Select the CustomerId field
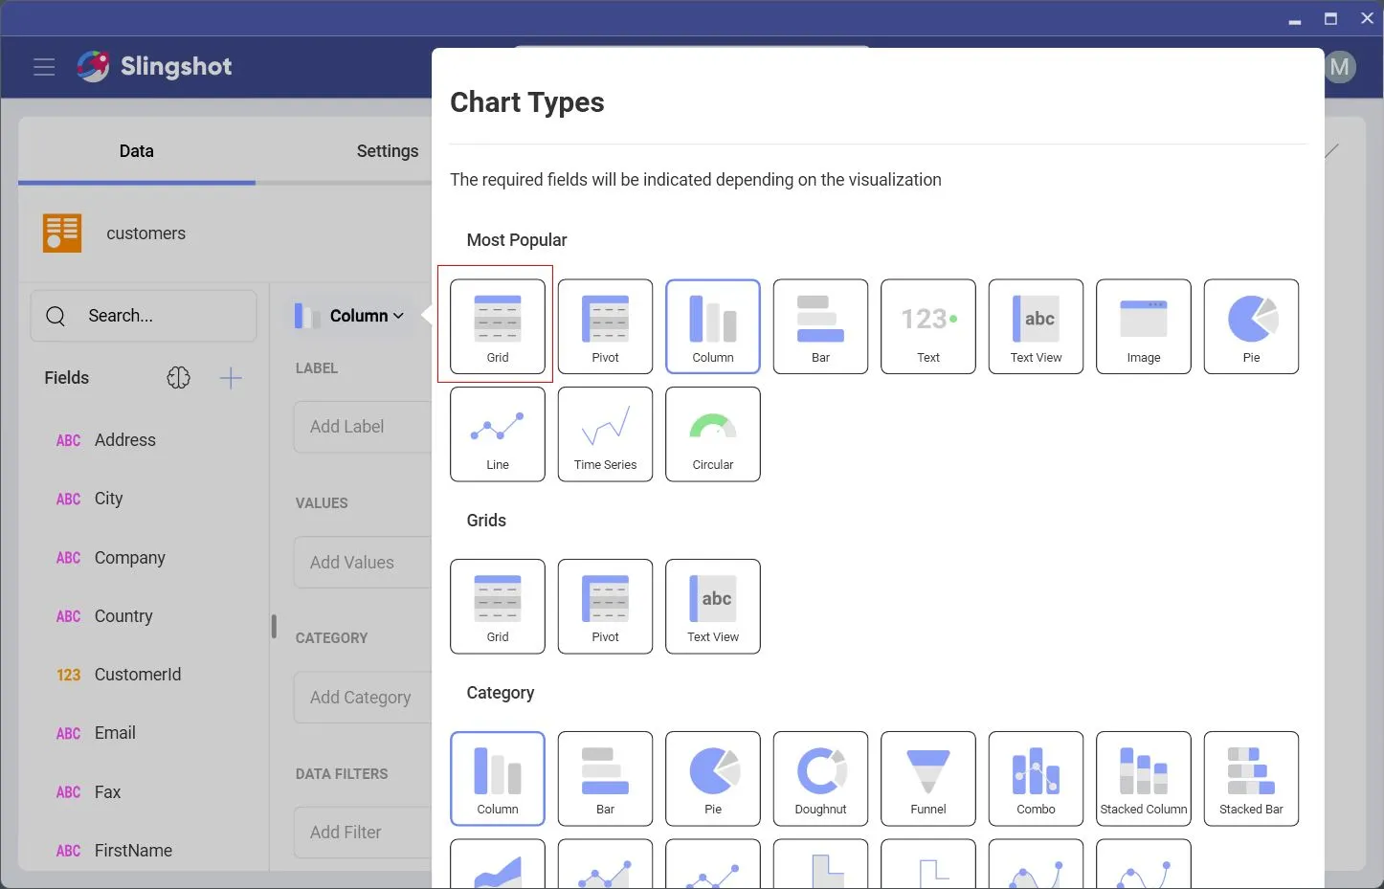This screenshot has height=889, width=1384. (137, 675)
